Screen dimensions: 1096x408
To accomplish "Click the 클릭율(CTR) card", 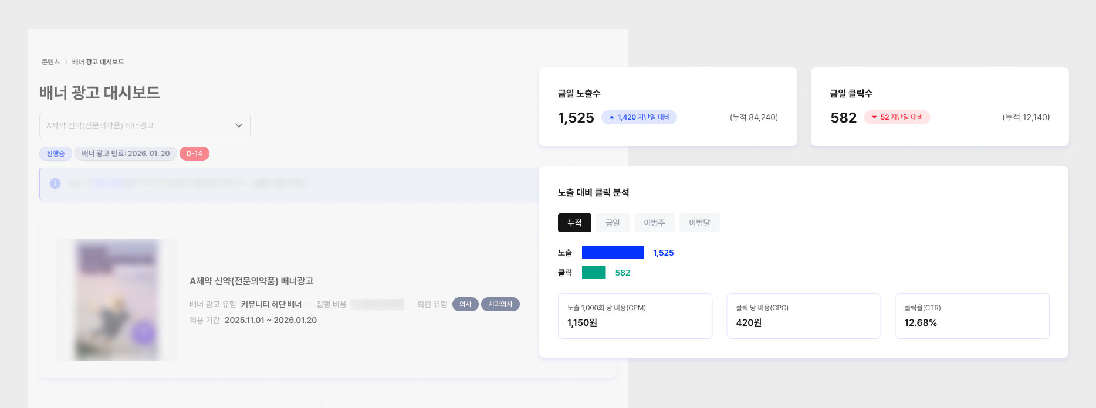I will point(972,316).
